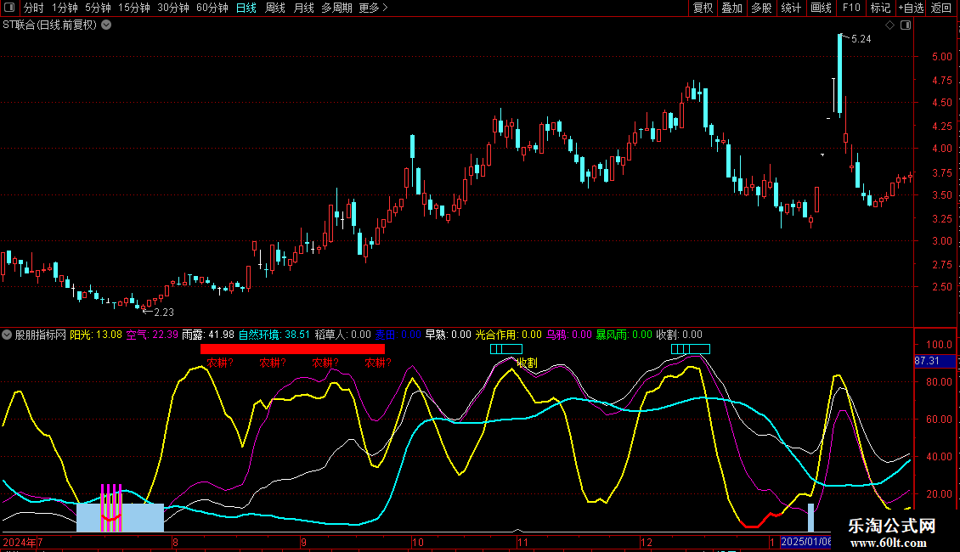Select the 1分钟 period
Viewport: 960px width, 552px height.
(x=65, y=8)
